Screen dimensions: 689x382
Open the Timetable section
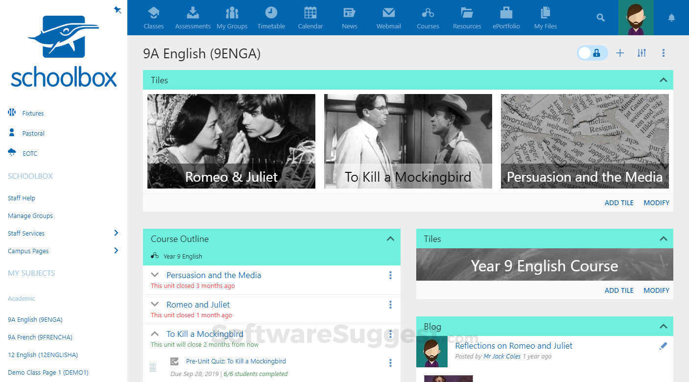271,17
